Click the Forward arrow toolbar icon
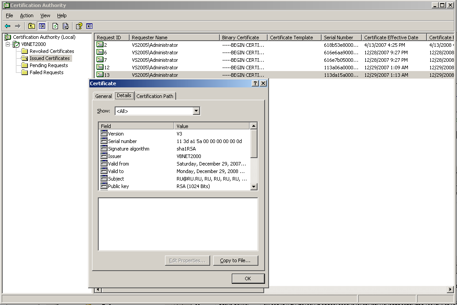This screenshot has width=457, height=305. point(18,26)
